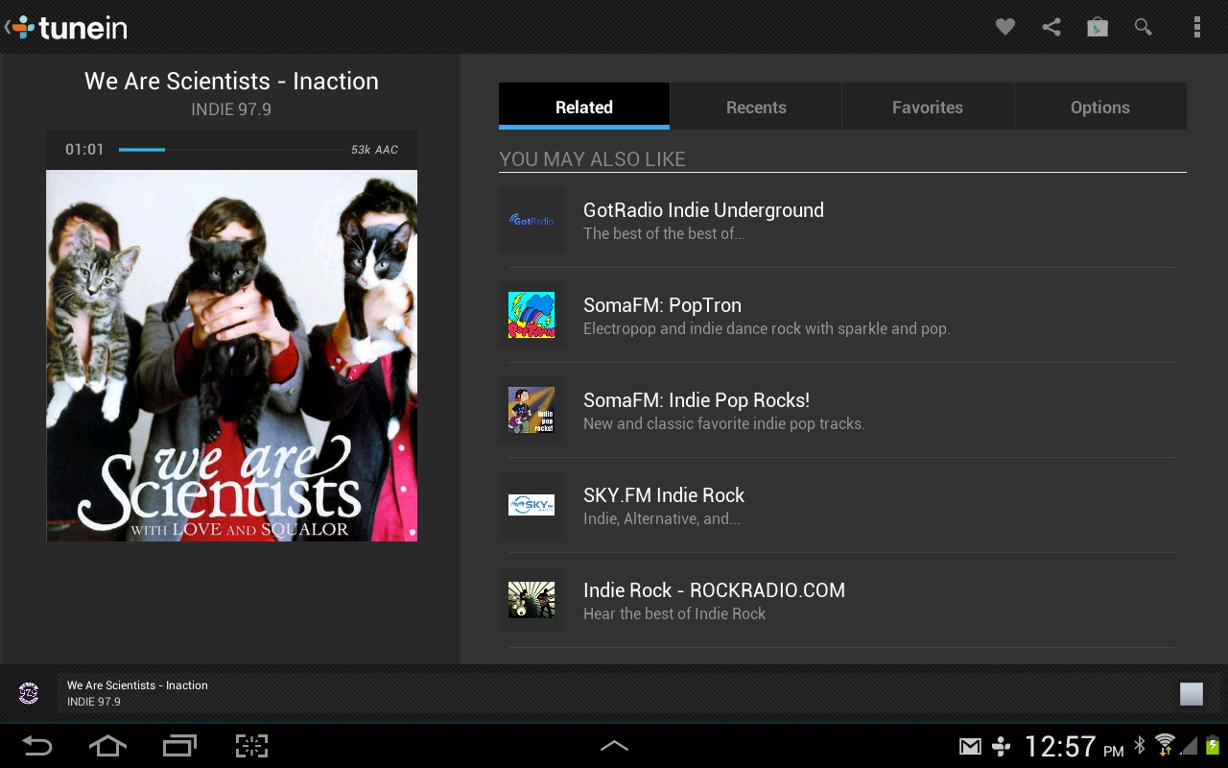Tap the INDIE 97.9 station logo in mini player
This screenshot has height=768, width=1228.
(x=29, y=693)
